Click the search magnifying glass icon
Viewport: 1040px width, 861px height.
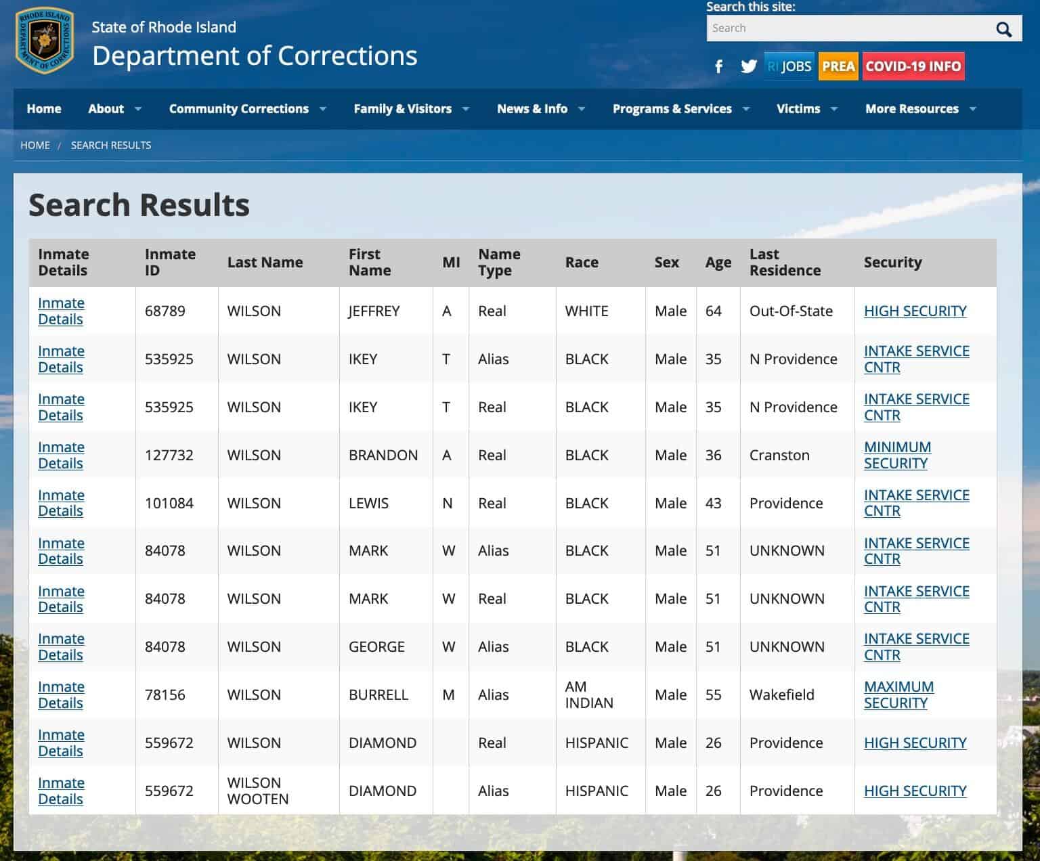1003,29
